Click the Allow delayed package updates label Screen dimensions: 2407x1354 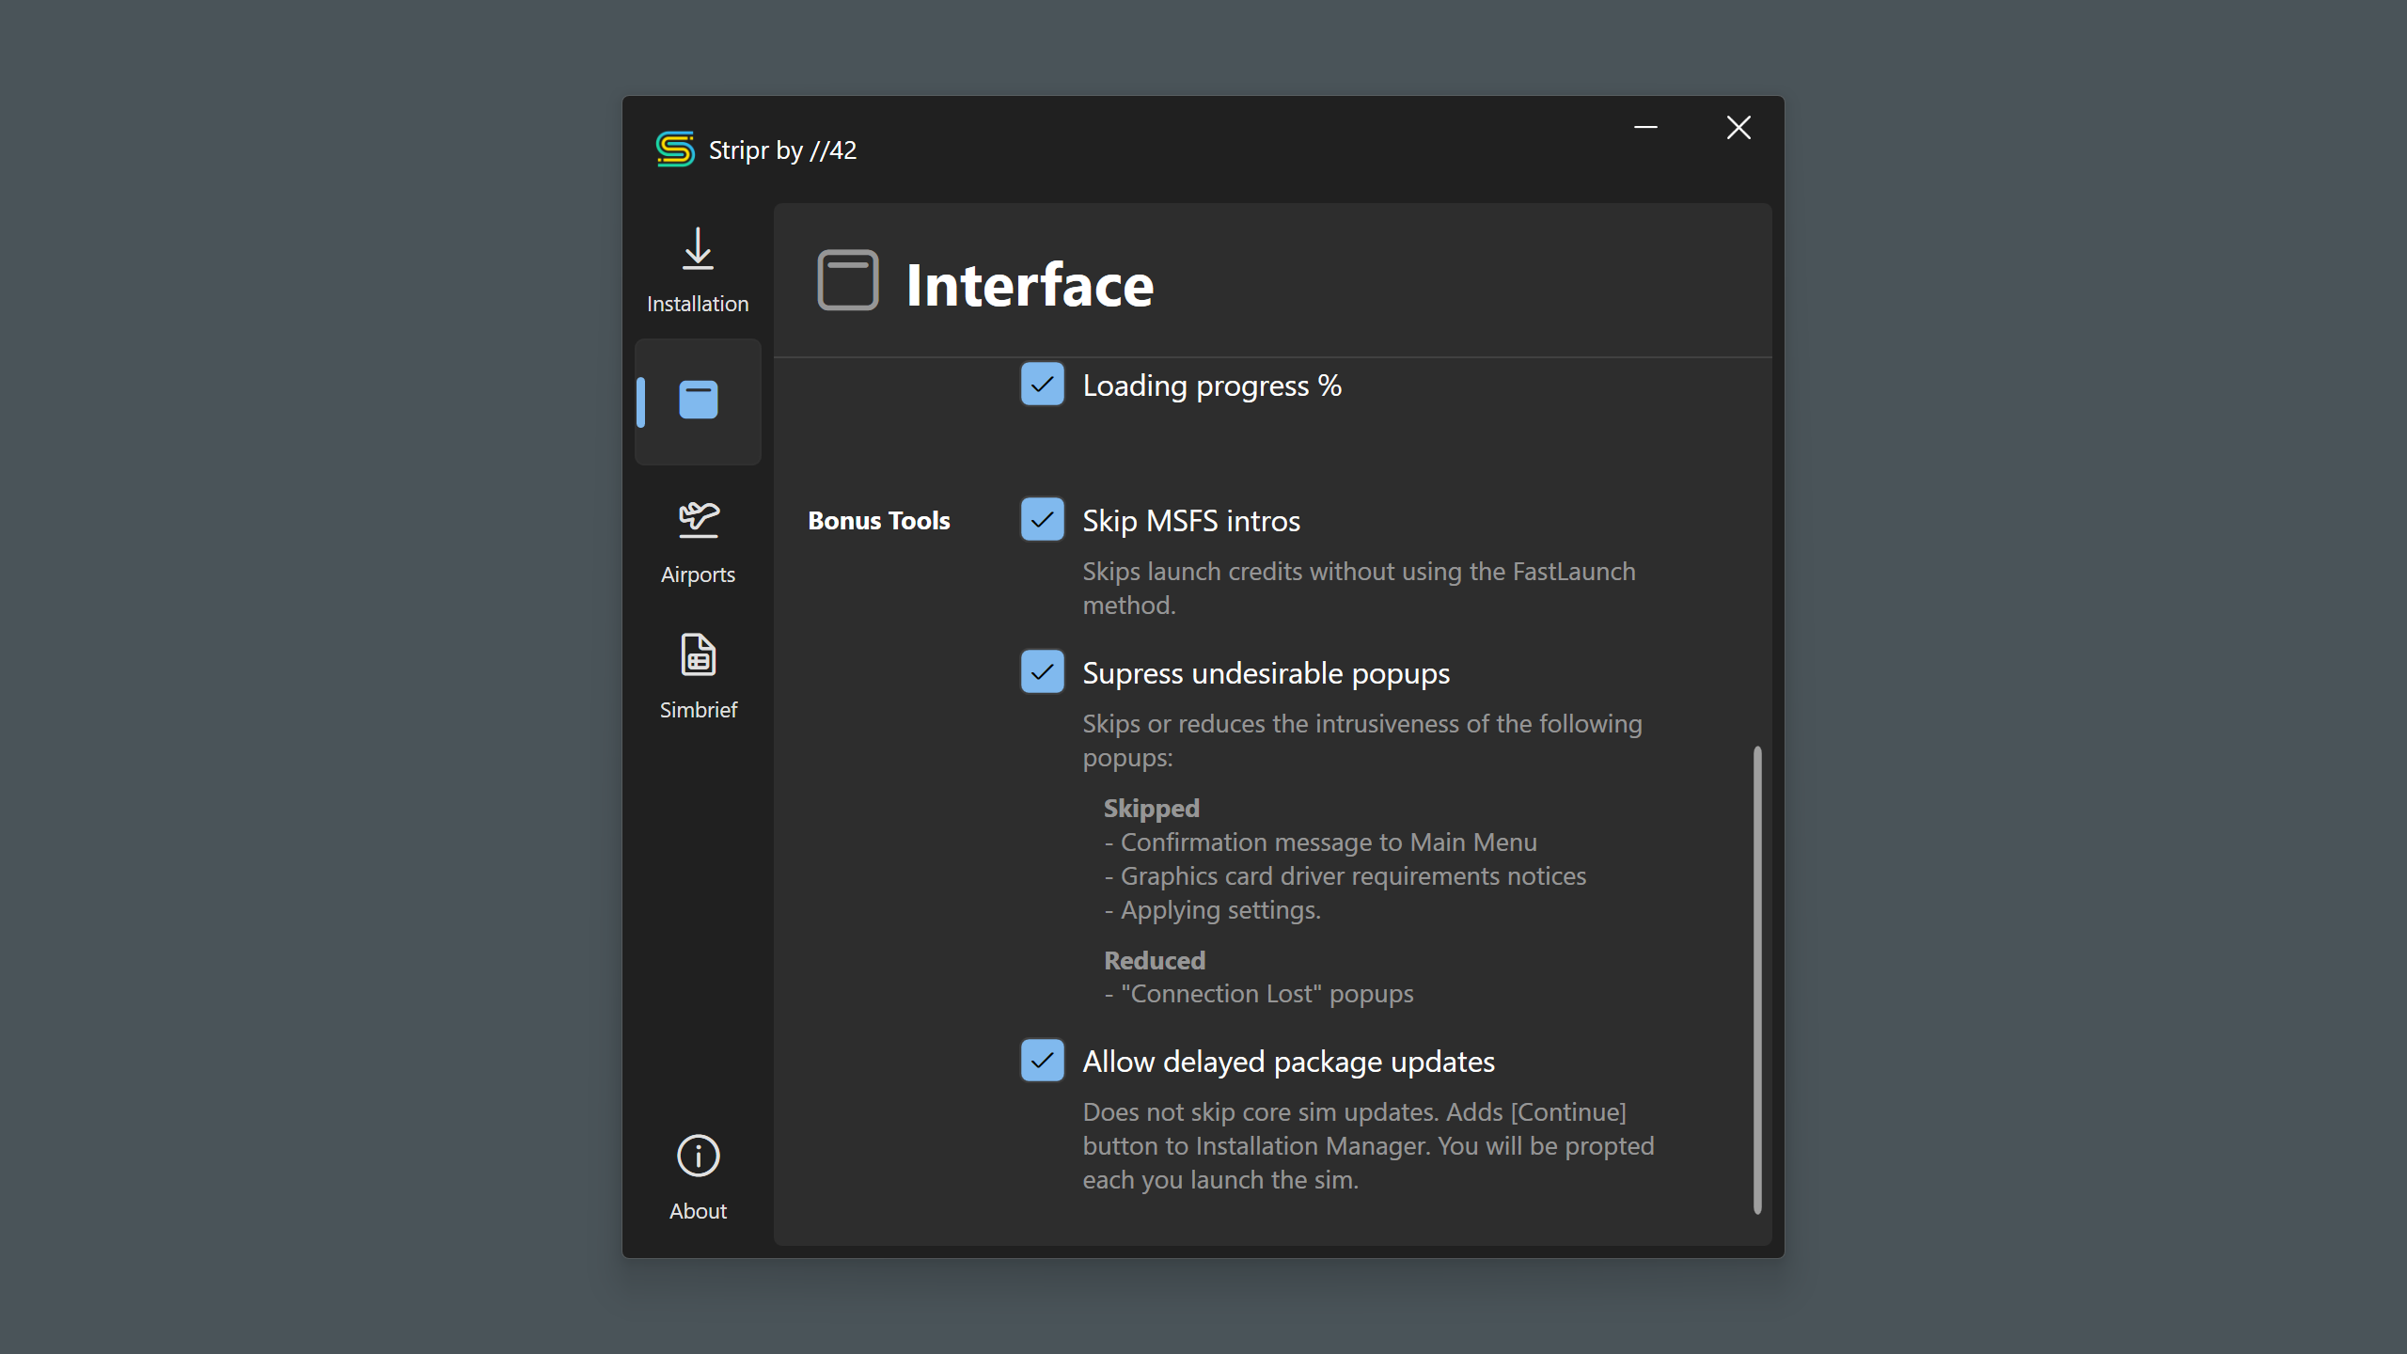click(1288, 1062)
